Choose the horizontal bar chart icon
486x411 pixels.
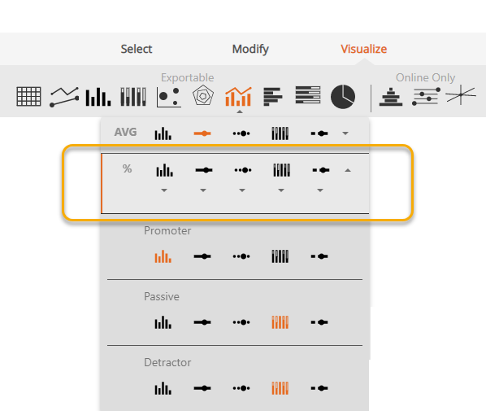point(273,97)
